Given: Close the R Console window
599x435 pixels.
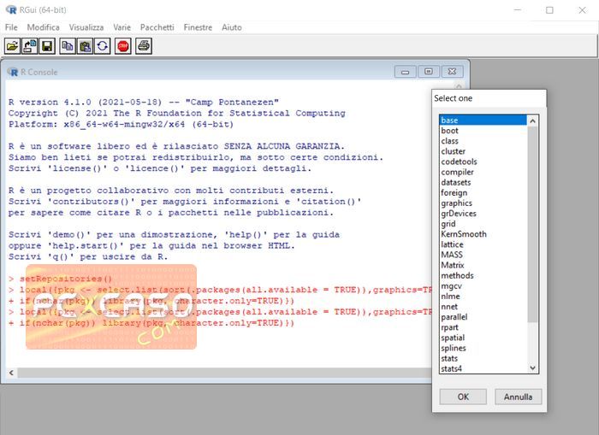Looking at the screenshot, I should coord(453,72).
